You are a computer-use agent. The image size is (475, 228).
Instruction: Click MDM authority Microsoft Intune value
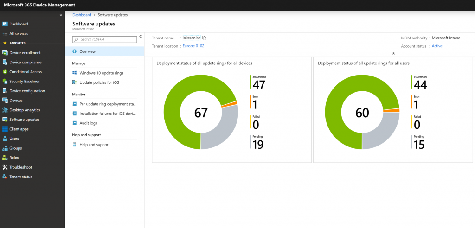446,38
